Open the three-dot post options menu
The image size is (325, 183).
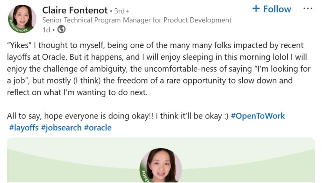(x=308, y=9)
